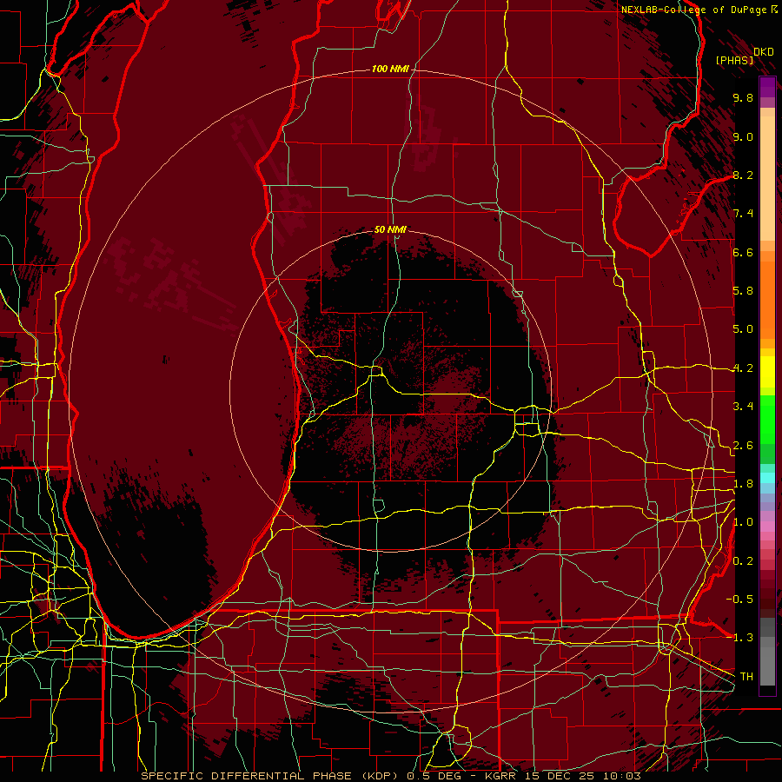Image resolution: width=782 pixels, height=782 pixels.
Task: Click the 9.0 legend value
Action: (x=743, y=136)
